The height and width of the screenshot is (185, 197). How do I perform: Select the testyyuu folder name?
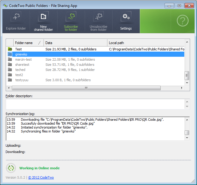pos(22,80)
